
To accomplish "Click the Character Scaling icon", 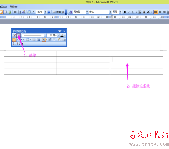I will (x=148, y=12).
